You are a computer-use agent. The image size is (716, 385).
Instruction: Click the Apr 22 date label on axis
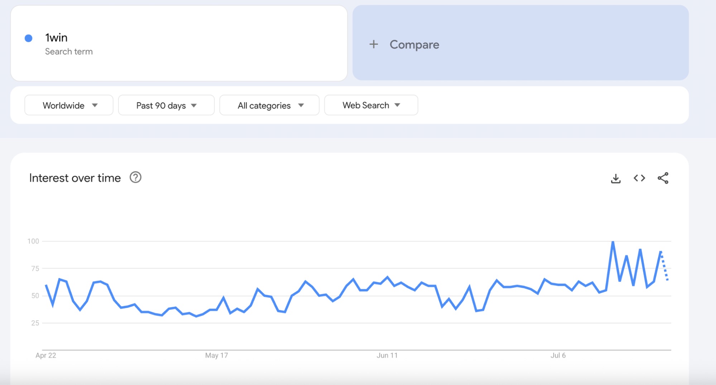46,355
